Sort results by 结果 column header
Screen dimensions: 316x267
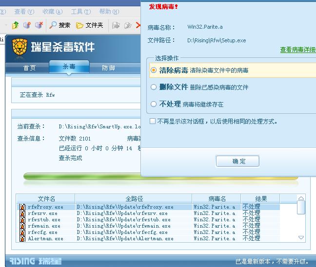coord(260,199)
